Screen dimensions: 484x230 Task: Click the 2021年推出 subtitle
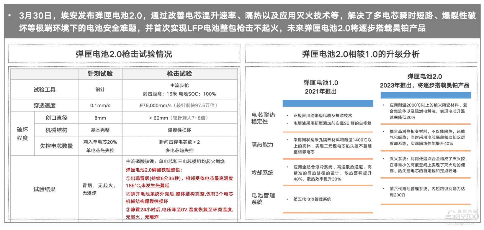tap(321, 92)
